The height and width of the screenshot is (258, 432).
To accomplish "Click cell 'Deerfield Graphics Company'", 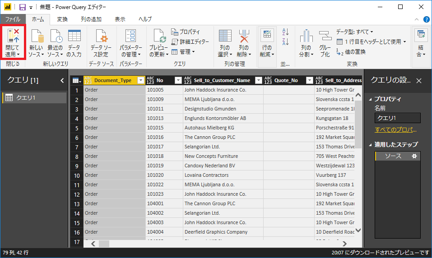I will [223, 232].
